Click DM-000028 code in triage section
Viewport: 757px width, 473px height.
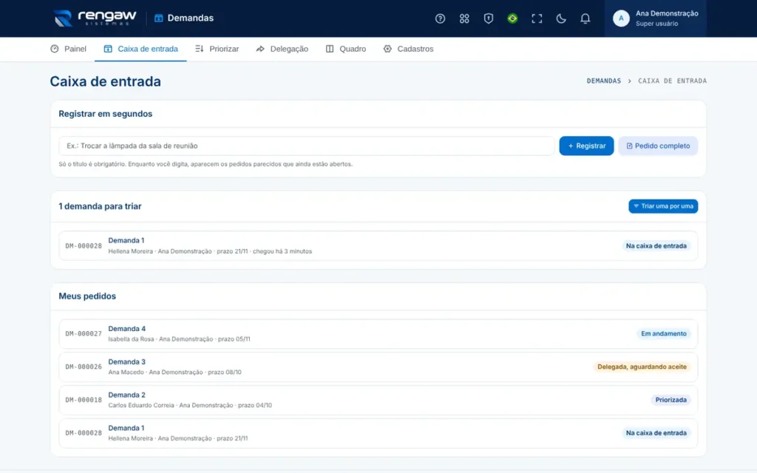click(84, 245)
